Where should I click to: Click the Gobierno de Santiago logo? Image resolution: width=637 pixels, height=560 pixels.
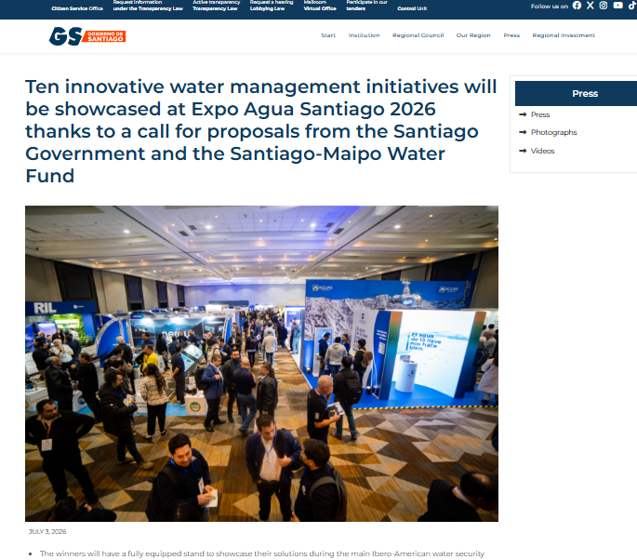click(86, 36)
